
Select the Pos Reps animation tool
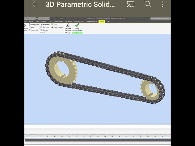point(44,27)
